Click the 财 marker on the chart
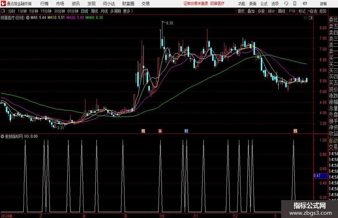 186,131
